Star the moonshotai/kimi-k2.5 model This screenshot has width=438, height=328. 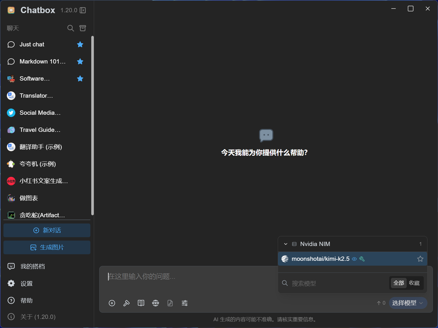pyautogui.click(x=420, y=259)
